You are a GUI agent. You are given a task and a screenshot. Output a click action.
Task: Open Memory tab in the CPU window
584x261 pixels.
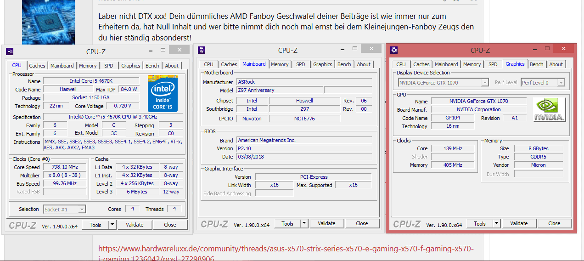pyautogui.click(x=88, y=66)
